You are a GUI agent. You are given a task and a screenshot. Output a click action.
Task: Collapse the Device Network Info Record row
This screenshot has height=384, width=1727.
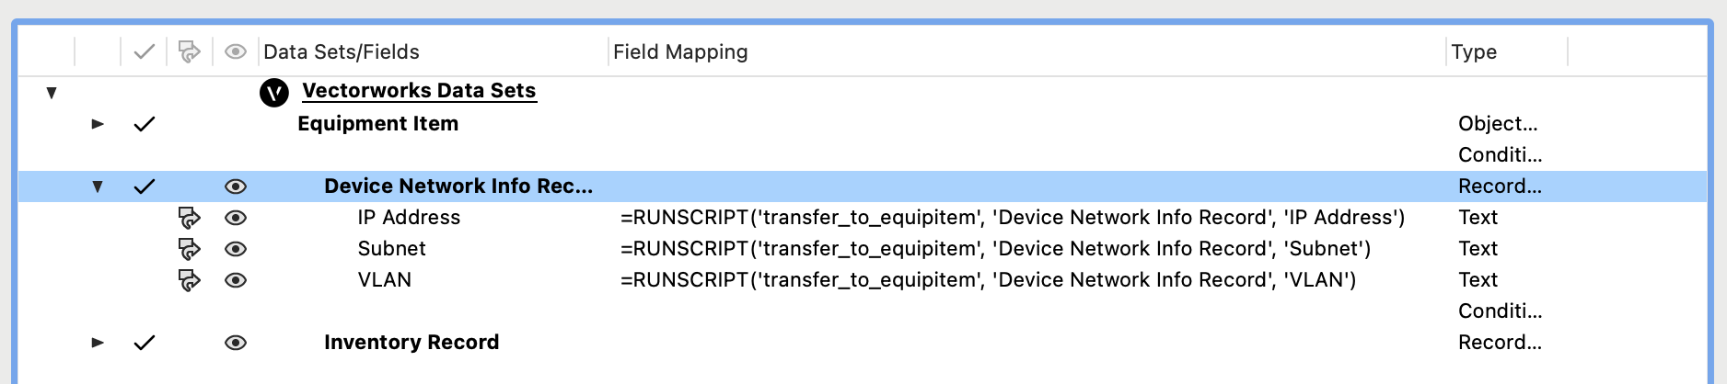pyautogui.click(x=98, y=186)
